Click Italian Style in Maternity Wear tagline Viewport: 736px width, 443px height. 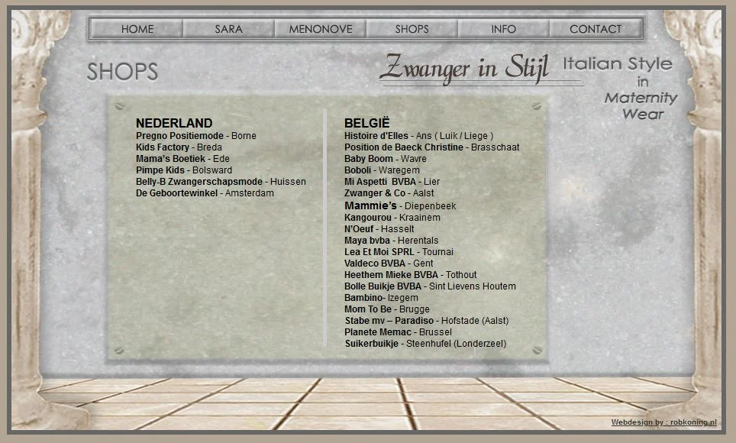click(620, 88)
